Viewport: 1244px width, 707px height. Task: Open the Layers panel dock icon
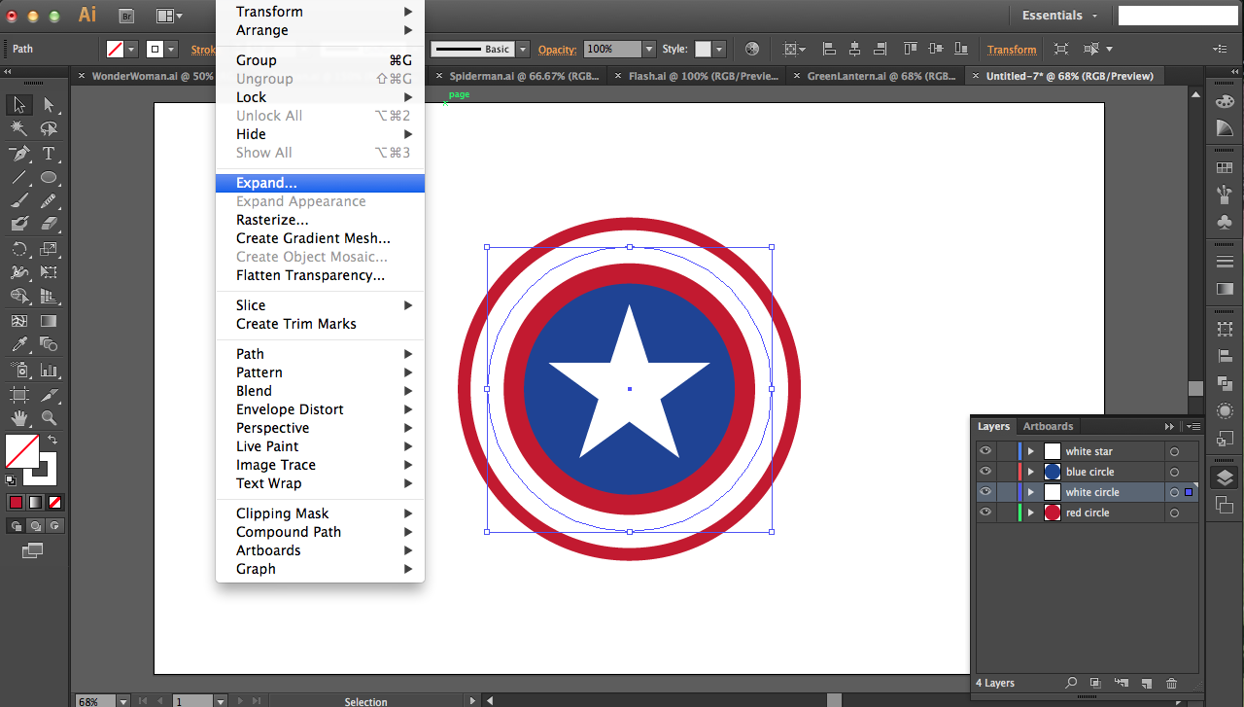pos(1225,477)
